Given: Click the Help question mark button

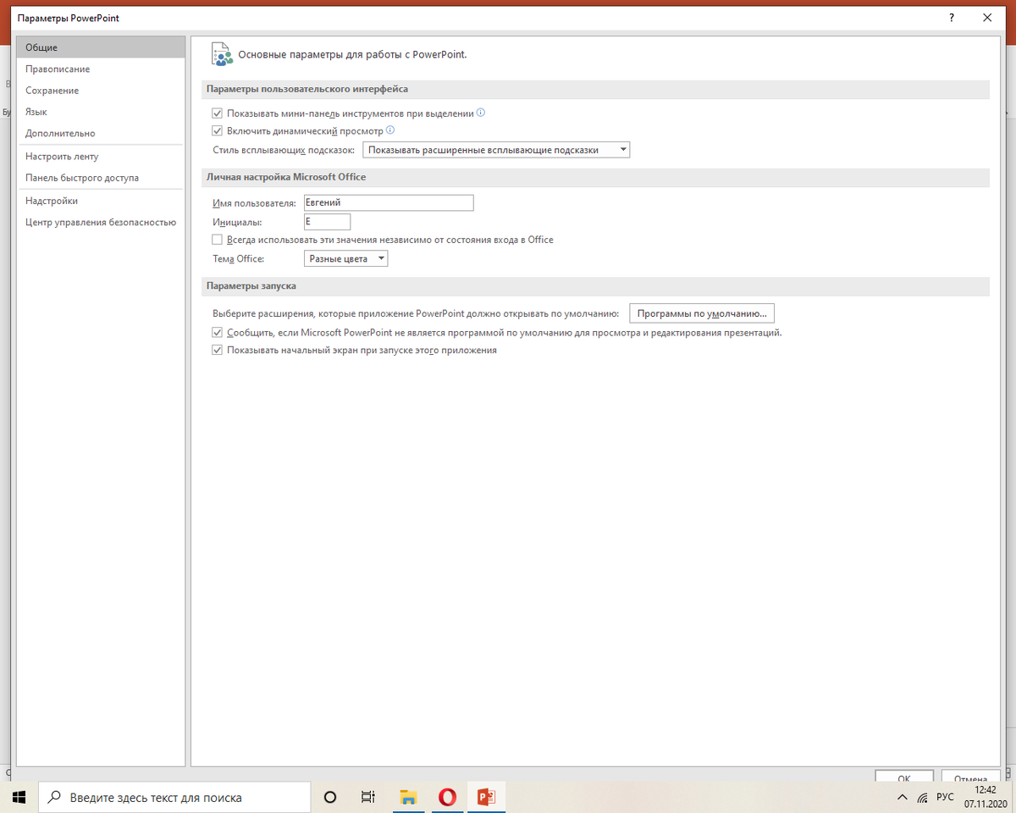Looking at the screenshot, I should click(x=952, y=17).
